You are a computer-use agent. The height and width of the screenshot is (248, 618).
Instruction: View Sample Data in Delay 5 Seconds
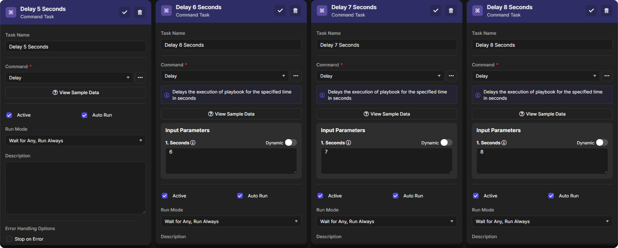click(x=76, y=92)
